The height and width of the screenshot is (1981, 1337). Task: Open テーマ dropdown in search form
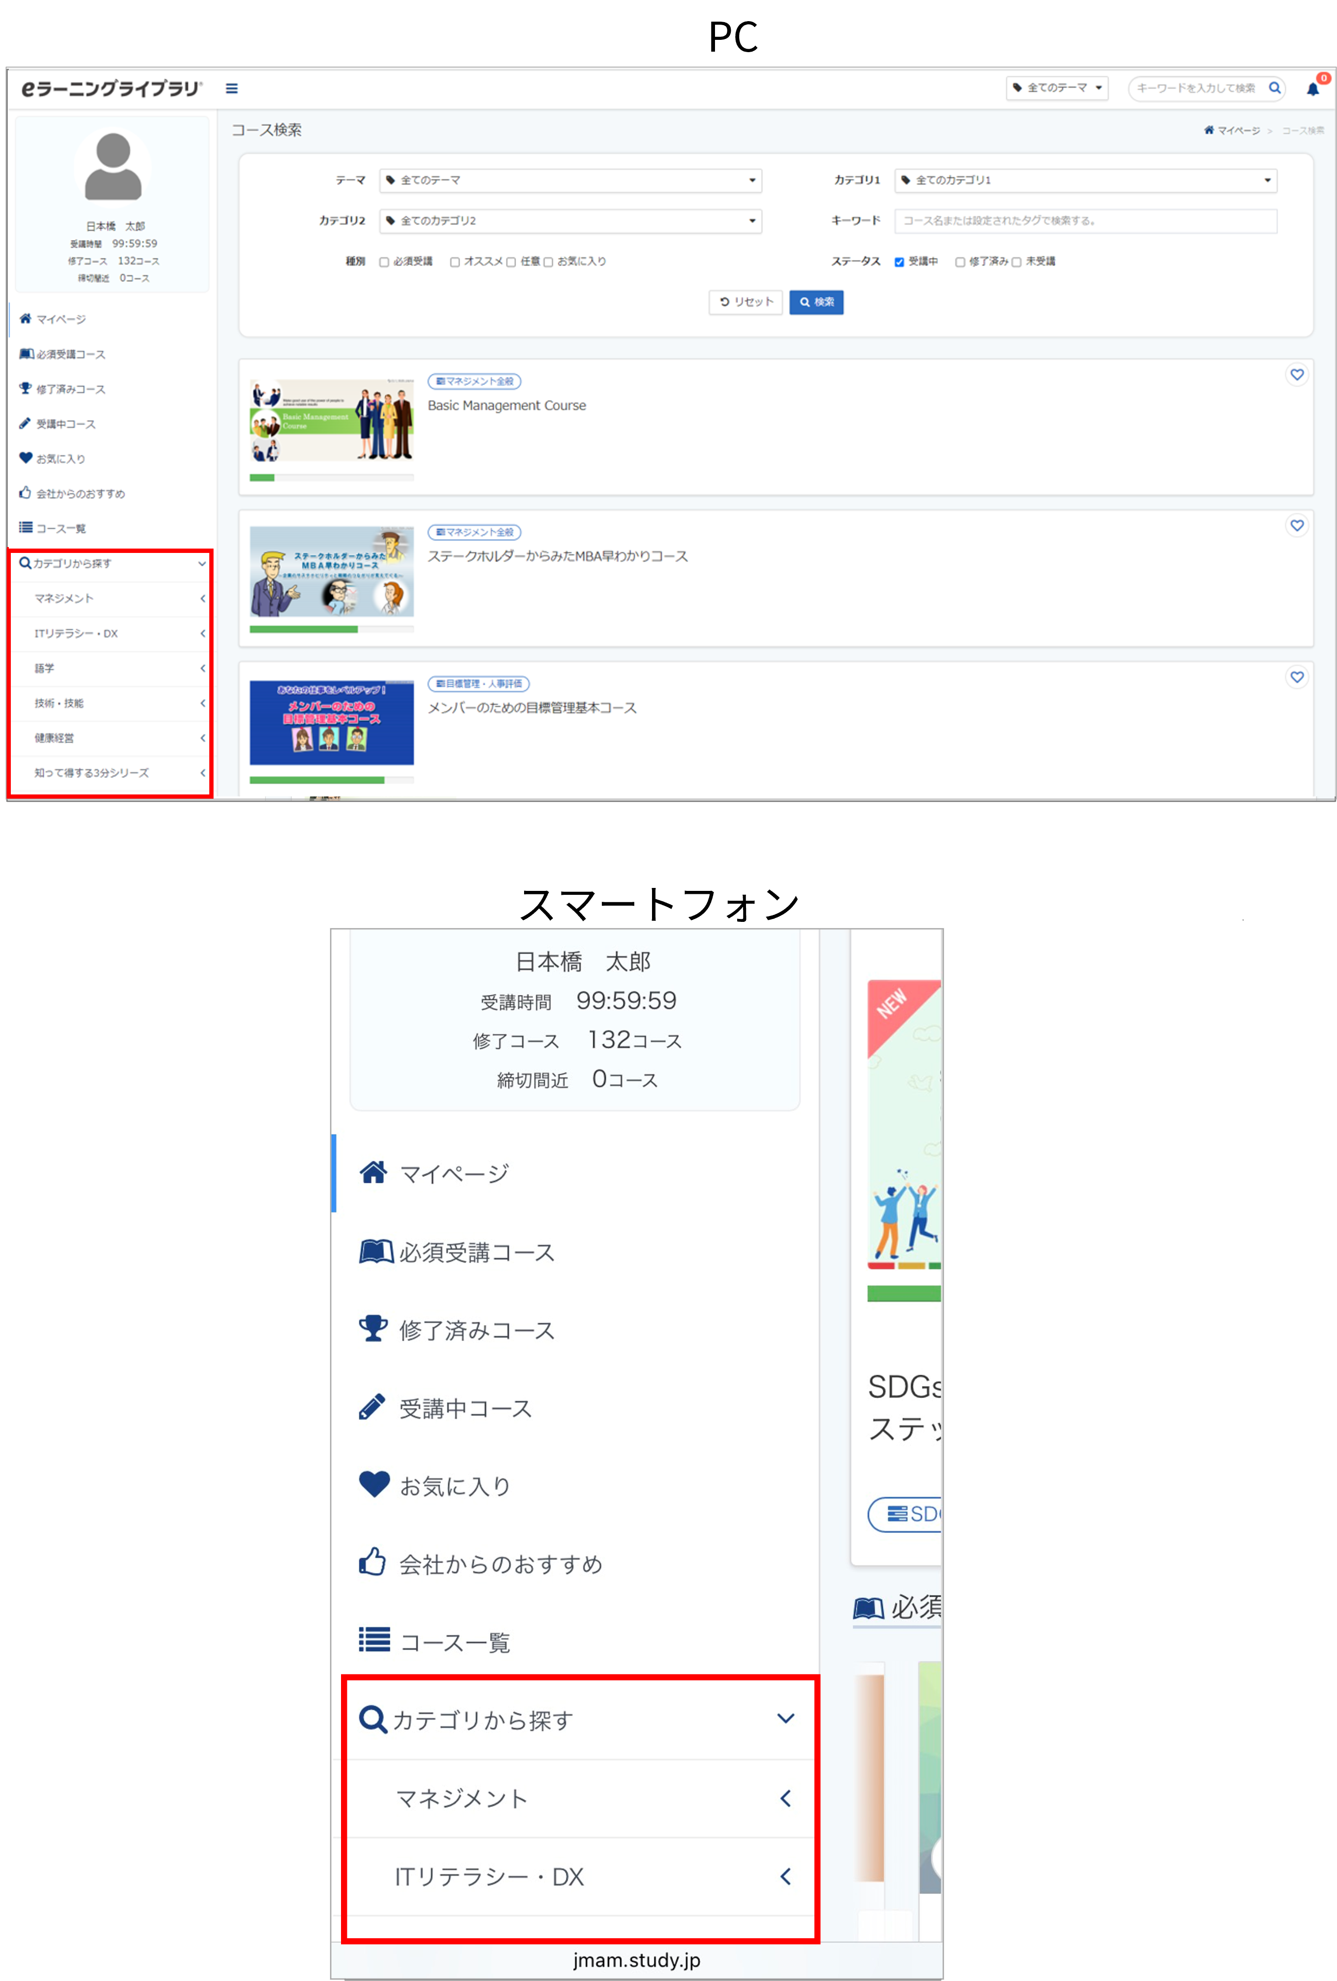pos(569,181)
